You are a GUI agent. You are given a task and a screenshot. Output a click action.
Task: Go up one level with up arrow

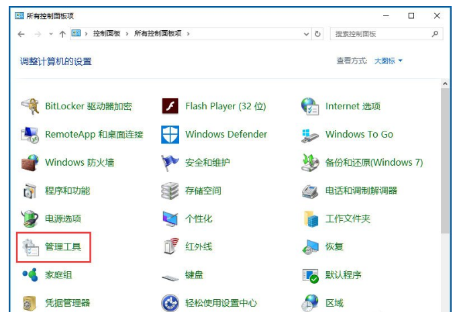[62, 34]
